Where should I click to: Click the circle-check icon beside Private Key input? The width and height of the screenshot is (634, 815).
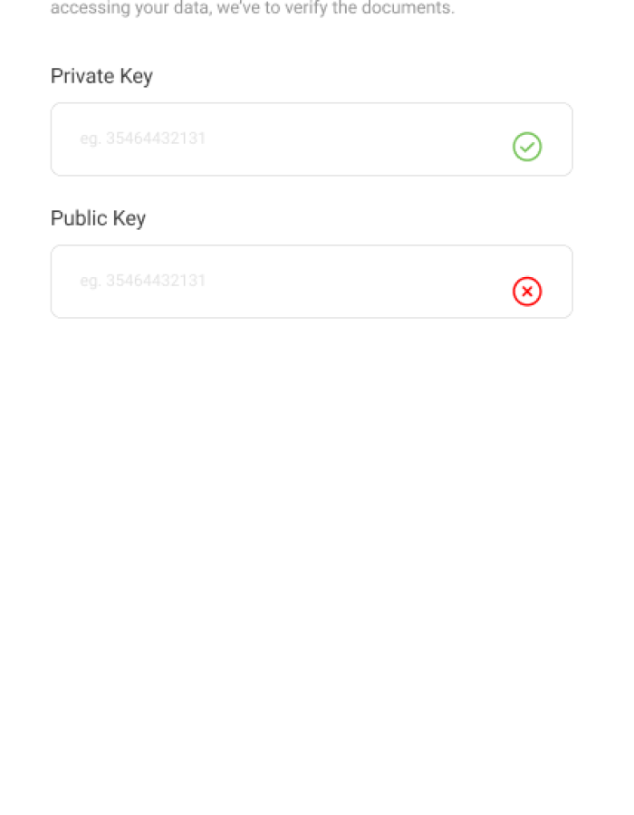(x=527, y=147)
